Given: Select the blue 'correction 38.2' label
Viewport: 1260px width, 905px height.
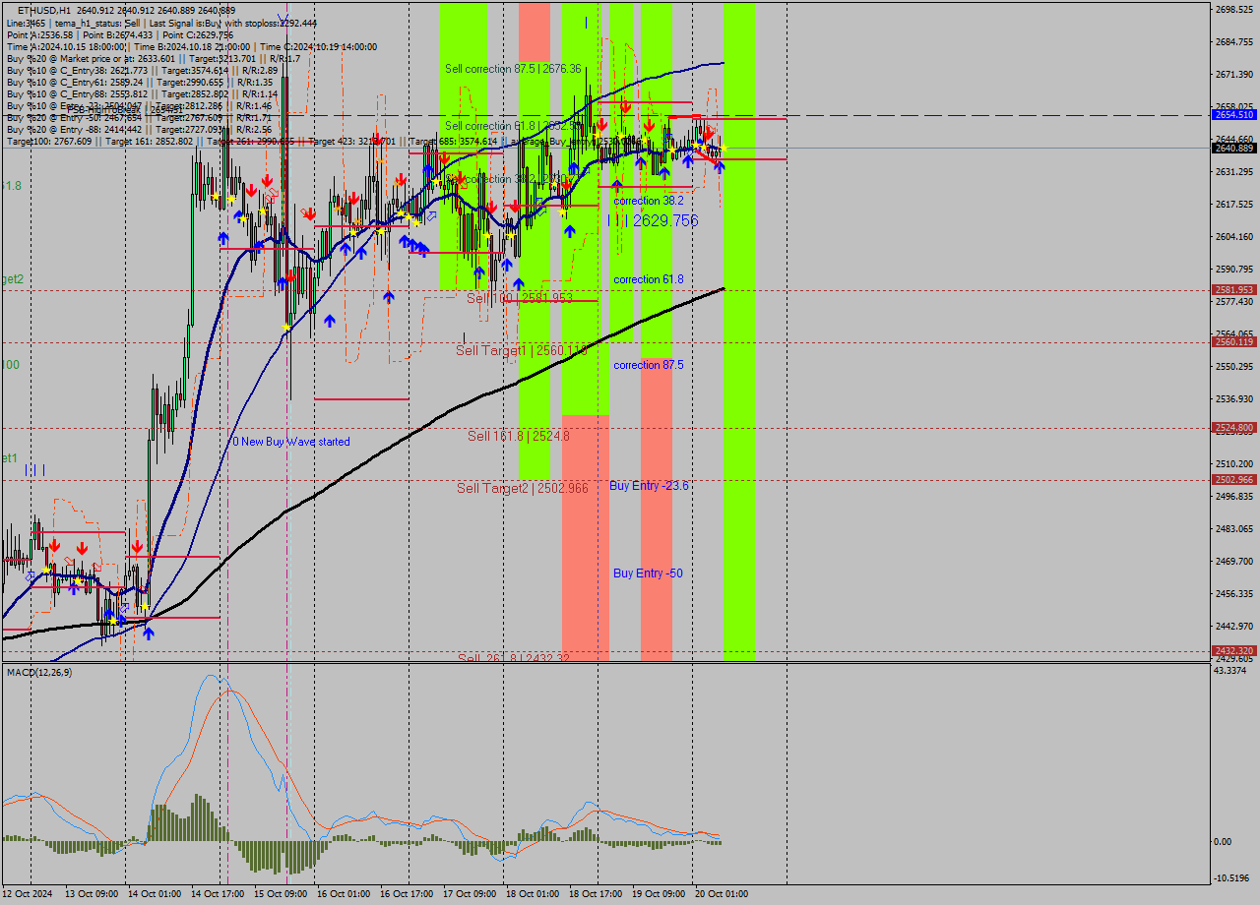Looking at the screenshot, I should (649, 200).
